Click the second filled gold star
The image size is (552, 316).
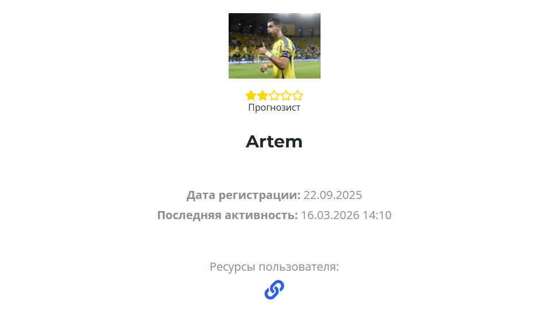[x=263, y=96]
